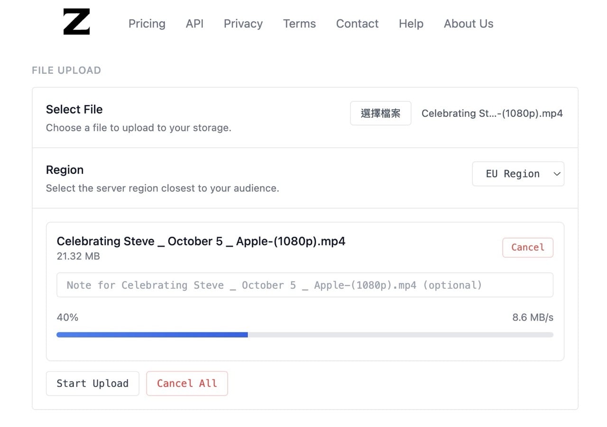Hit the Cancel All button
607x427 pixels.
tap(187, 383)
